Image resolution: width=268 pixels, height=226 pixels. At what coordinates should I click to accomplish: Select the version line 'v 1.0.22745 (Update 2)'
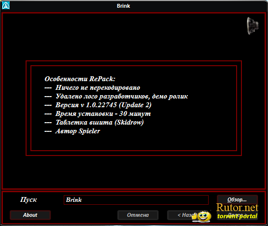point(98,105)
